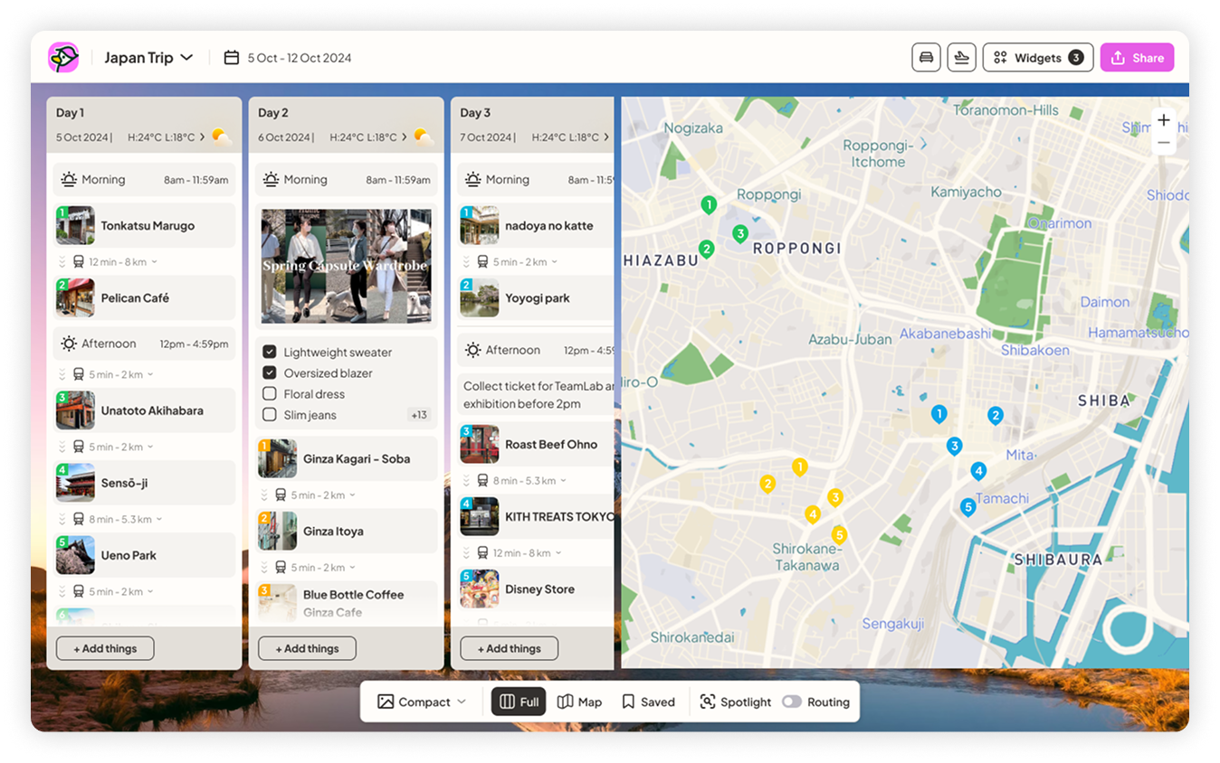Click yellow map pin number 5
Image resolution: width=1220 pixels, height=763 pixels.
[839, 535]
